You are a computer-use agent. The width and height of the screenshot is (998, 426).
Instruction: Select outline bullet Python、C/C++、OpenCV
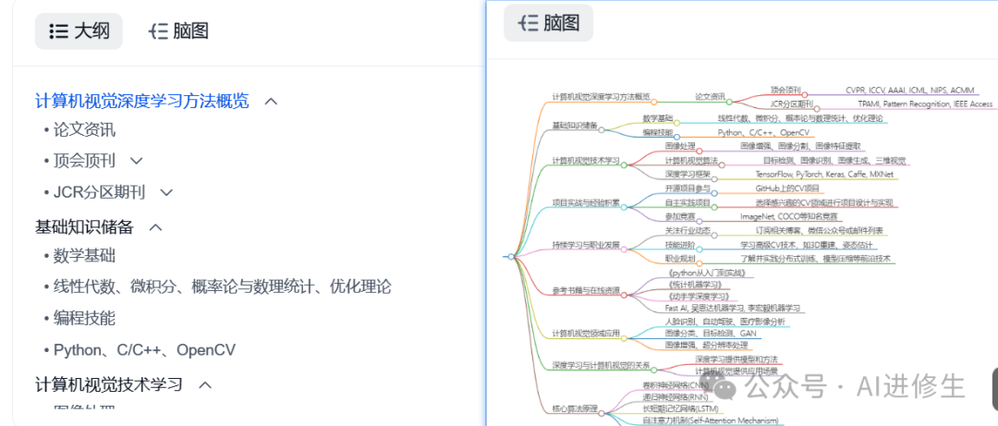[144, 349]
